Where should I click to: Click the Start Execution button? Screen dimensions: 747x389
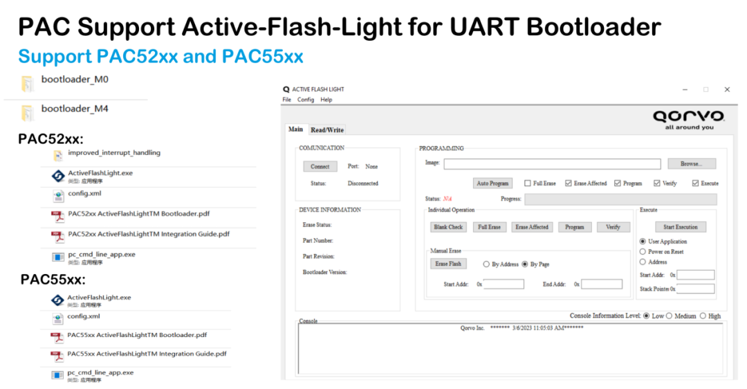(681, 227)
